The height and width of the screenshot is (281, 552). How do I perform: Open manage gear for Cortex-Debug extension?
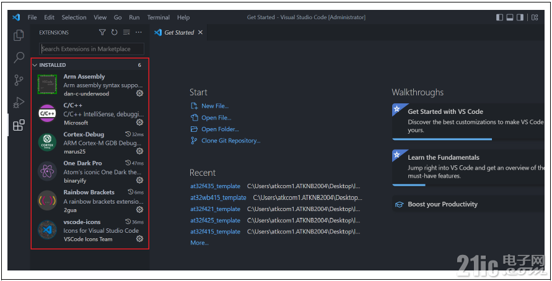[x=140, y=151]
